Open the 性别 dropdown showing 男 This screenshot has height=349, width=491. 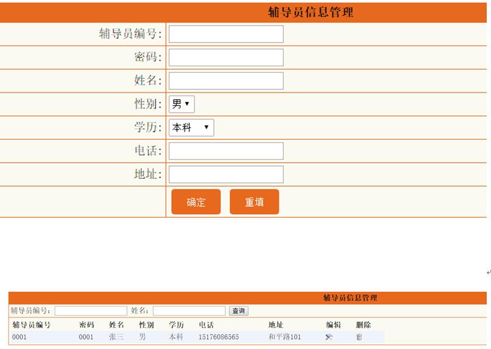[182, 104]
